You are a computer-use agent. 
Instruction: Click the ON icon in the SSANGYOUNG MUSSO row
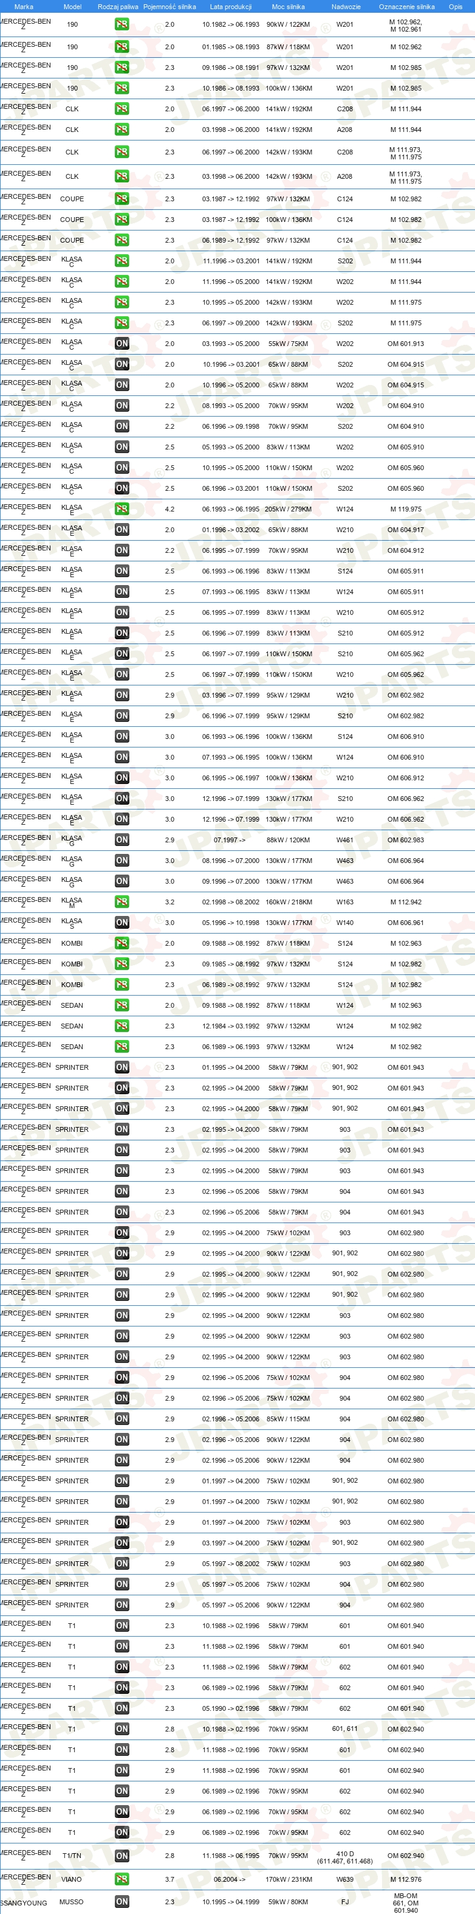[121, 1903]
